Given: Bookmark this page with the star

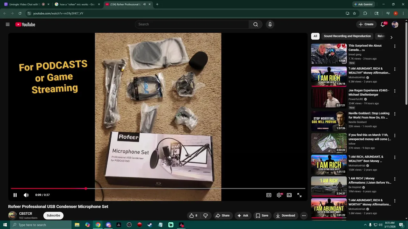Looking at the screenshot, I should pyautogui.click(x=354, y=13).
